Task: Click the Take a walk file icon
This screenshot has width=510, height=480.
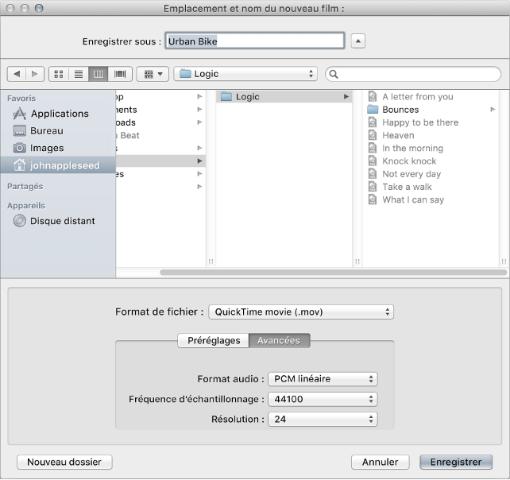Action: coord(373,187)
